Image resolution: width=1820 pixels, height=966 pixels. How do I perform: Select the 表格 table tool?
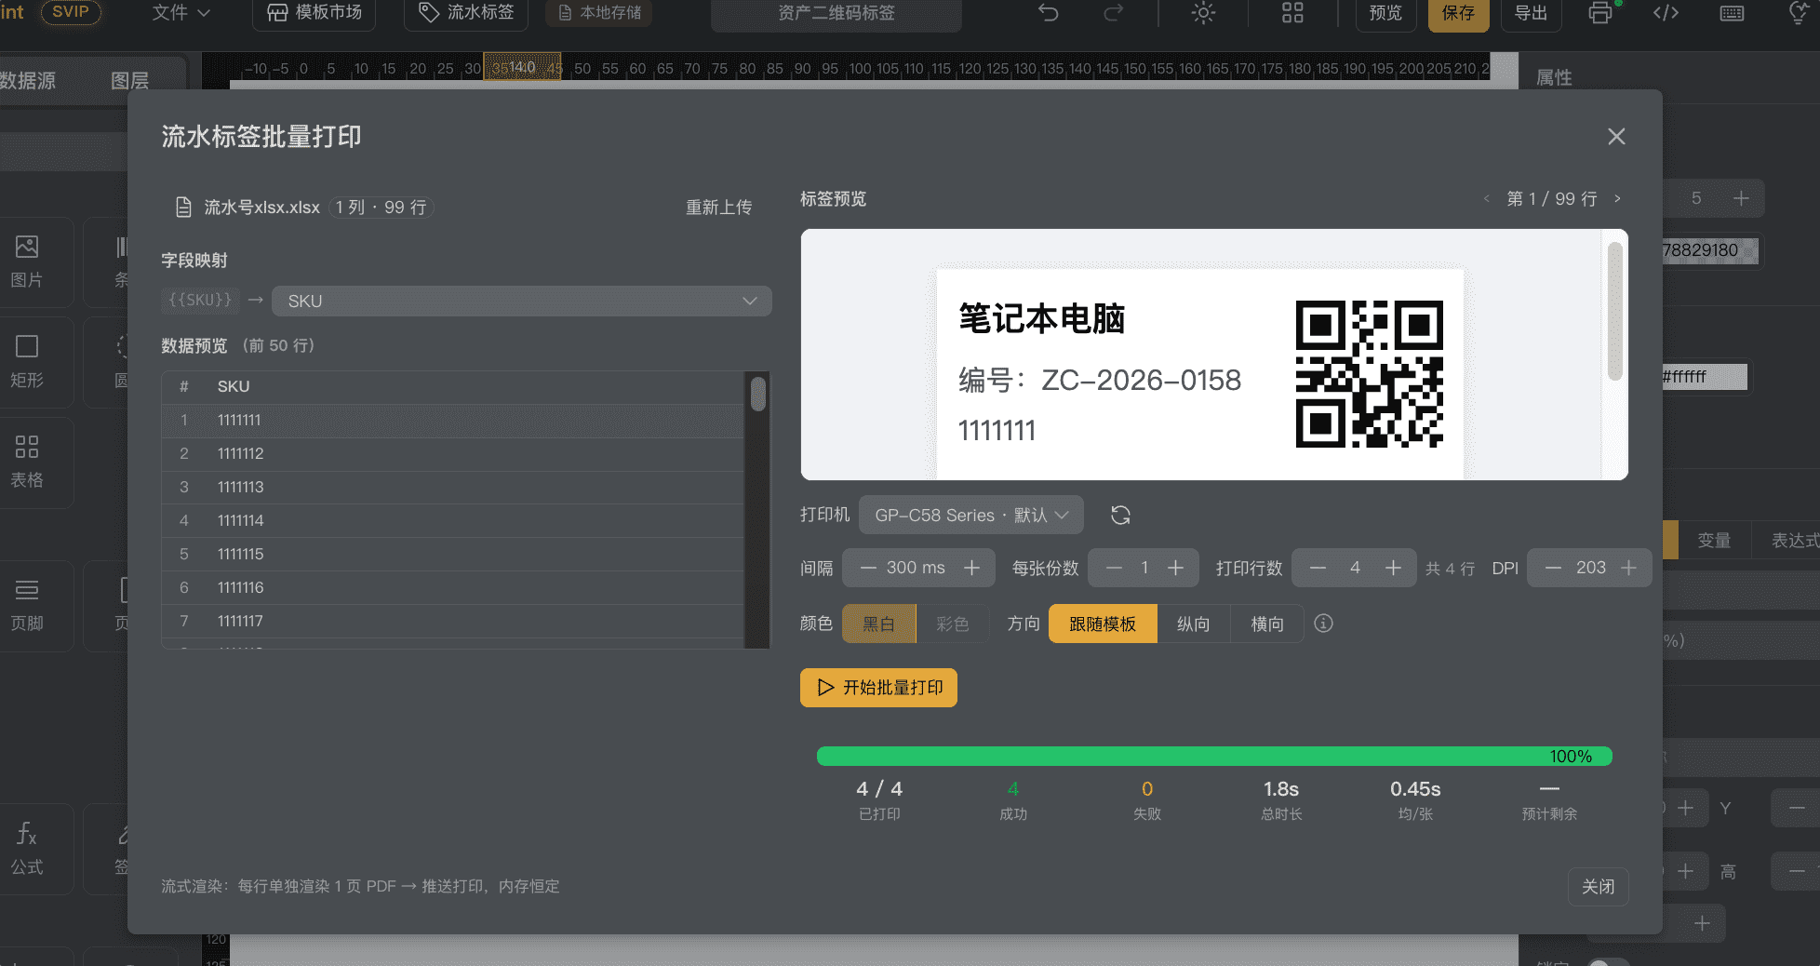click(x=27, y=462)
